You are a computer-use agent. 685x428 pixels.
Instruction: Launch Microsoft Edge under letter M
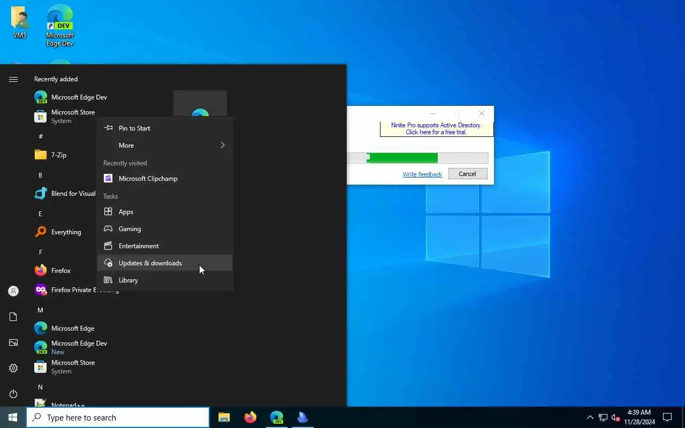pyautogui.click(x=64, y=328)
